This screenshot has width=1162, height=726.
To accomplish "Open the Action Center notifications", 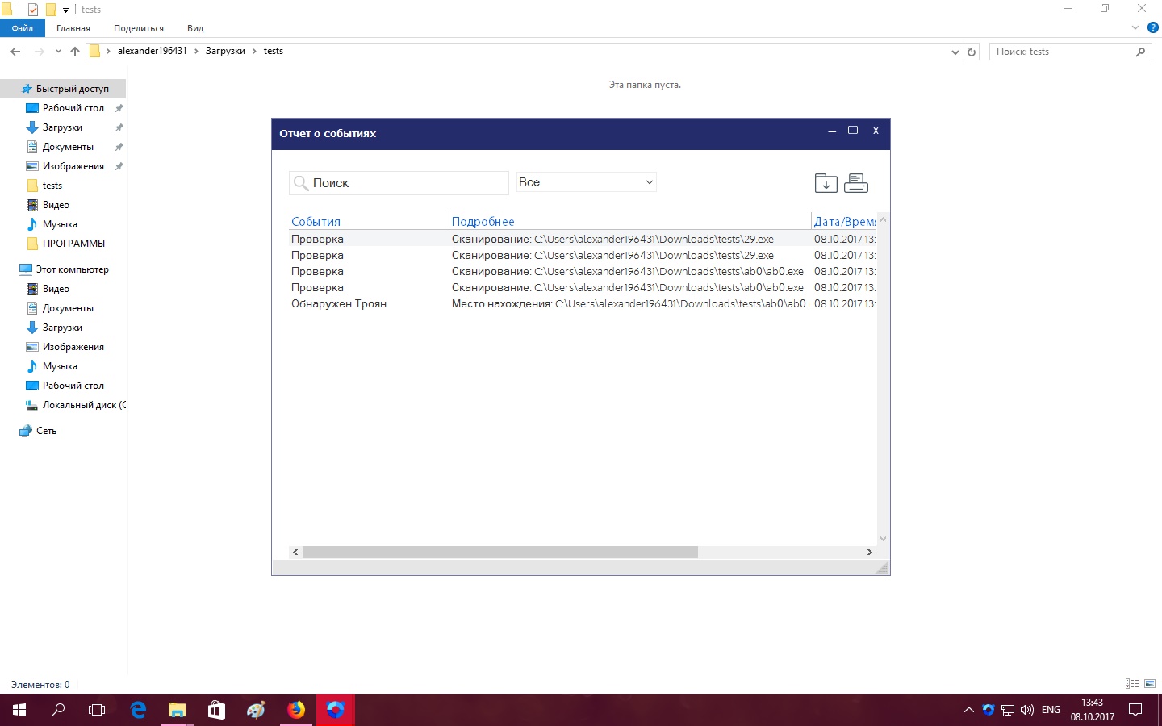I will [1135, 710].
